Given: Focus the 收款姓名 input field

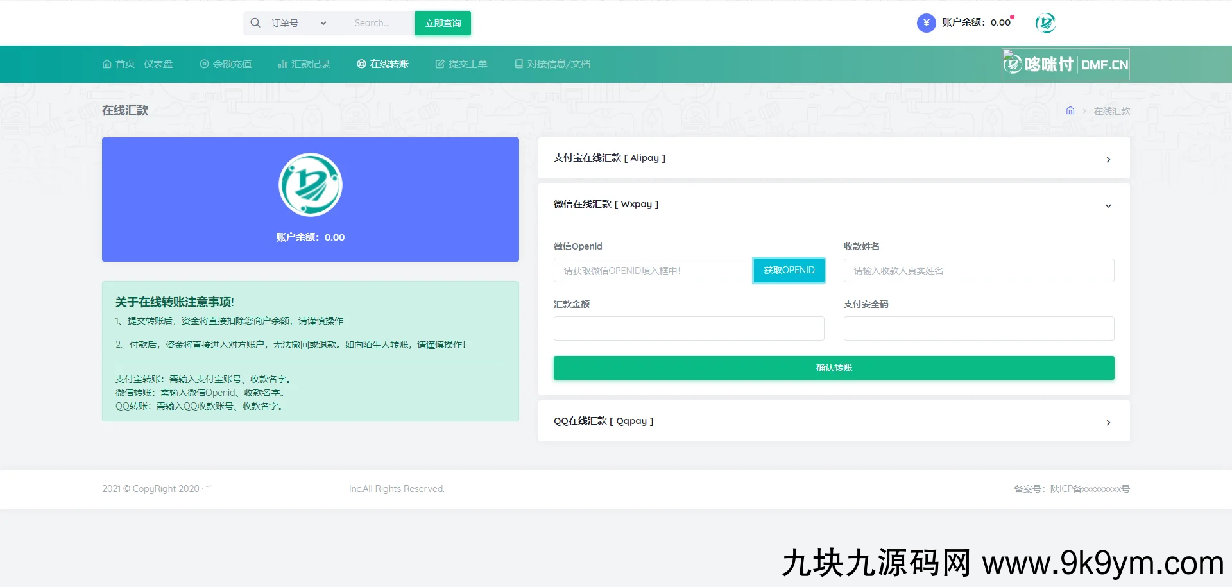Looking at the screenshot, I should click(979, 271).
